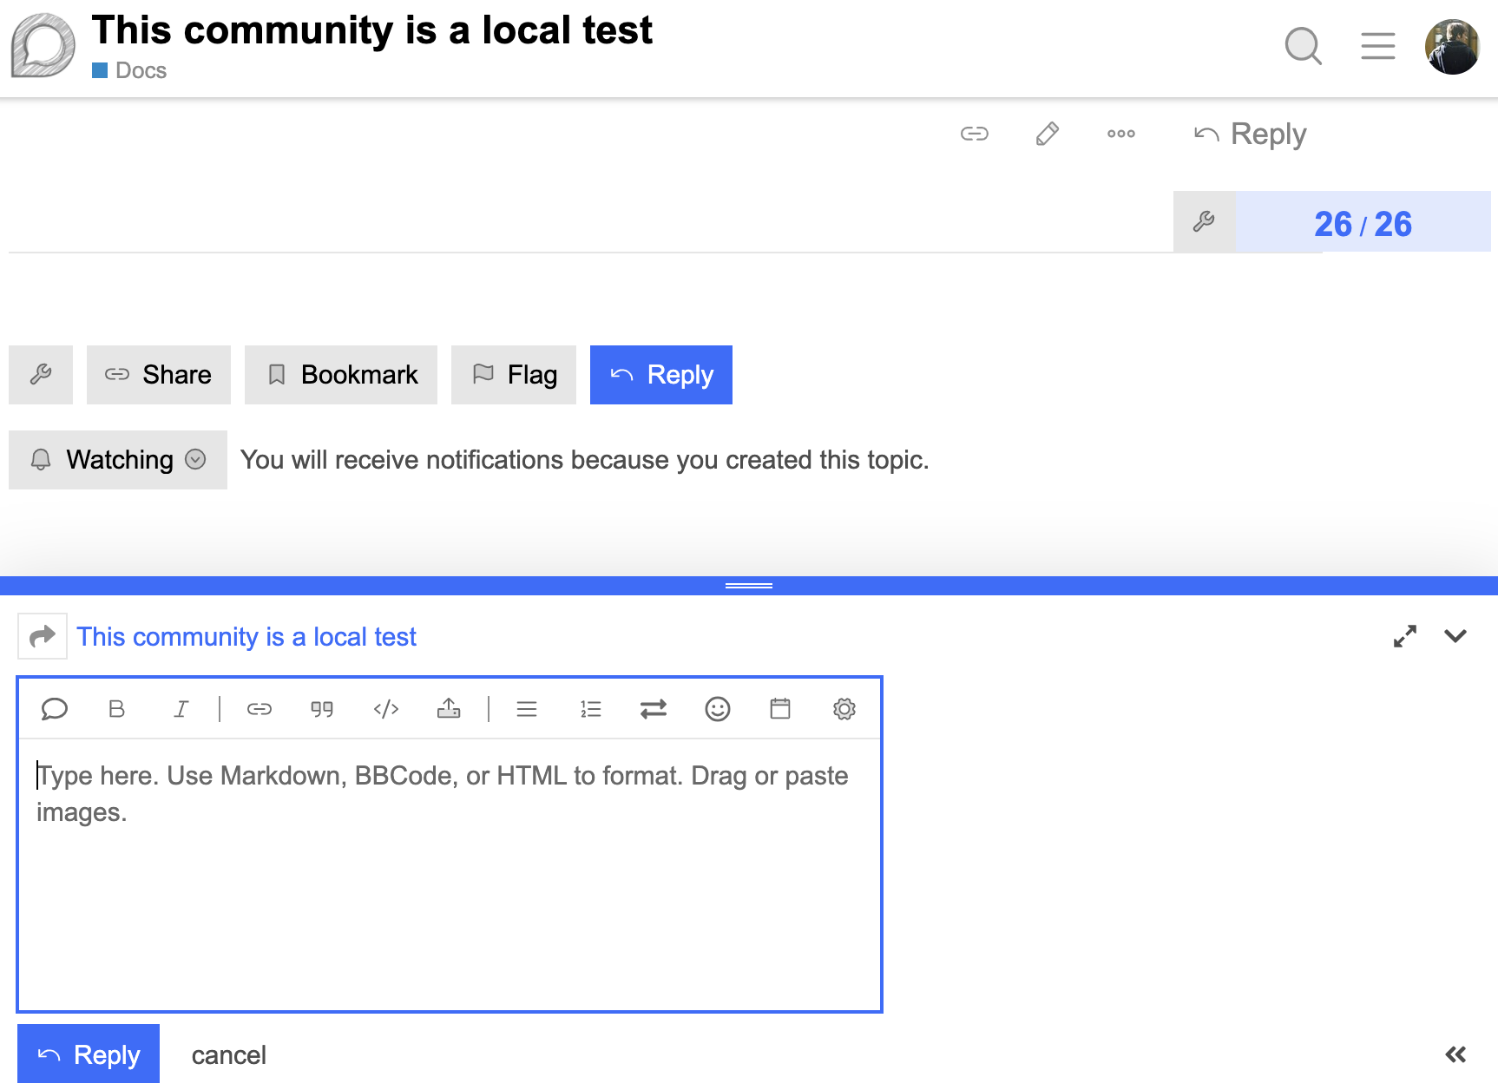
Task: Insert a bulleted list in composer
Action: (527, 709)
